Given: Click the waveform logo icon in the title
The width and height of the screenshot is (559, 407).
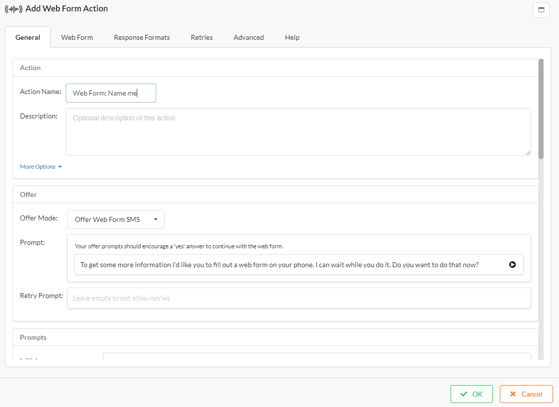Looking at the screenshot, I should (x=14, y=9).
